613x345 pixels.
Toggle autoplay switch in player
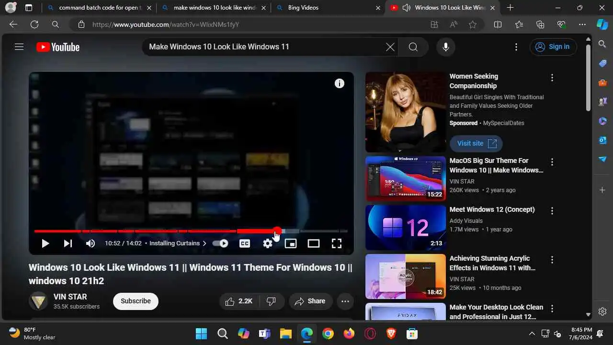(220, 243)
